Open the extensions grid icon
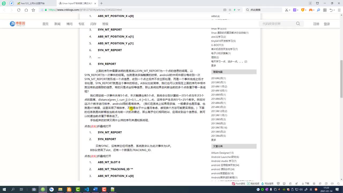343x193 pixels. (x=325, y=10)
